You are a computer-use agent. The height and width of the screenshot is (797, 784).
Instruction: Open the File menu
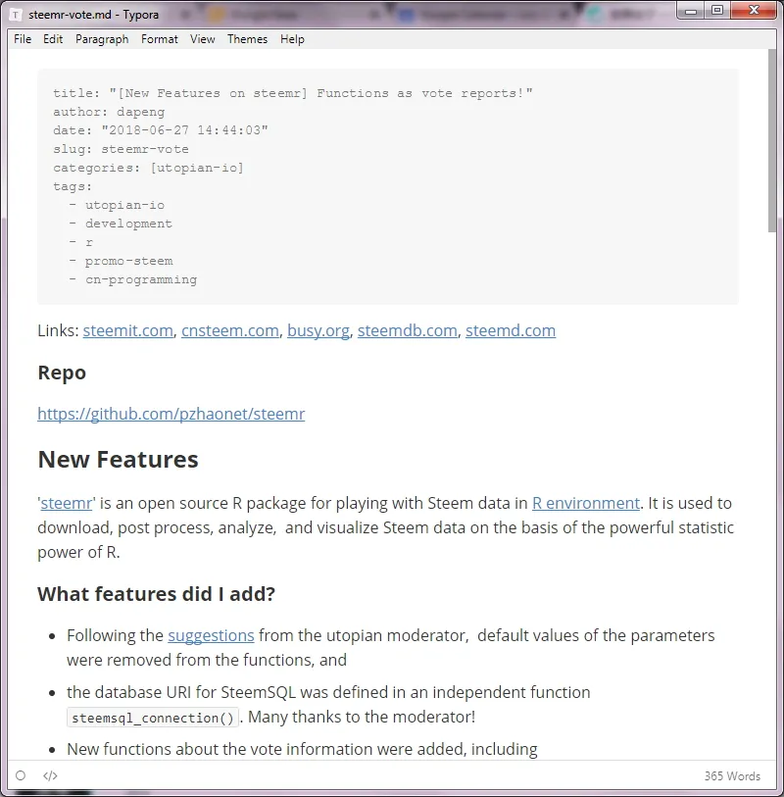click(23, 39)
